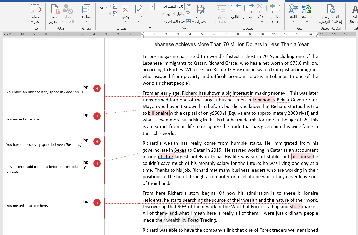
Task: Click avatar of the 'the and of' comment
Action: 97,141
